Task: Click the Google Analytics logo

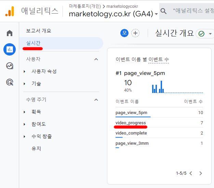Action: pos(10,11)
